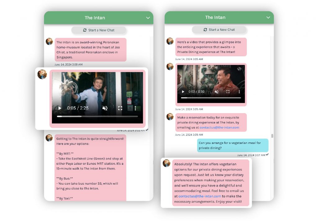Seek on the 0:30 video progress bar

pos(211,98)
